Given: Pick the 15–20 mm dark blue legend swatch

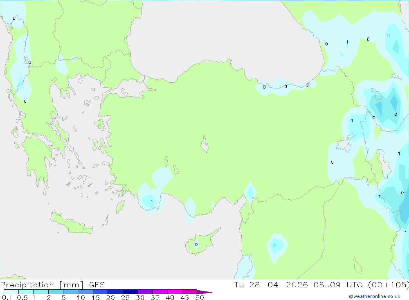Looking at the screenshot, I should (100, 292).
